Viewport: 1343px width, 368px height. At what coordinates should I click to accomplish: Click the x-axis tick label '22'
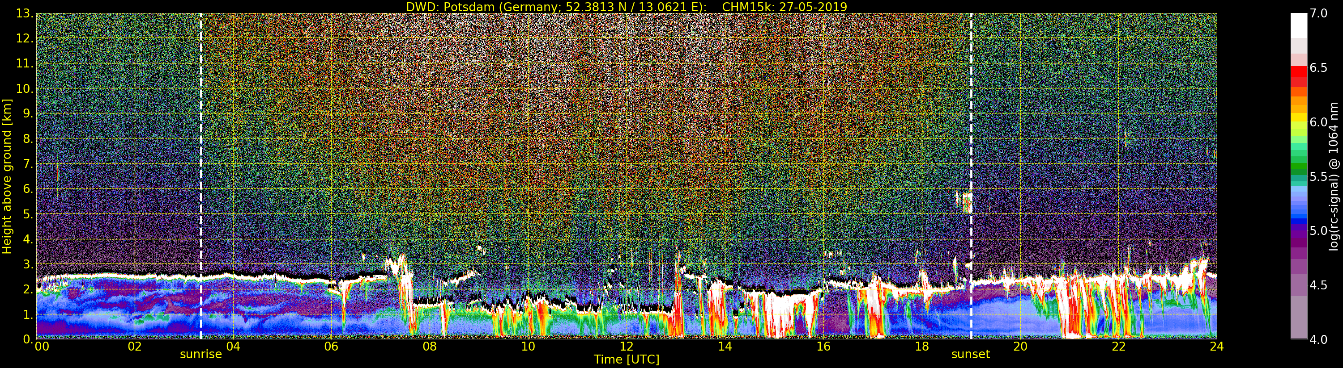pyautogui.click(x=1118, y=346)
